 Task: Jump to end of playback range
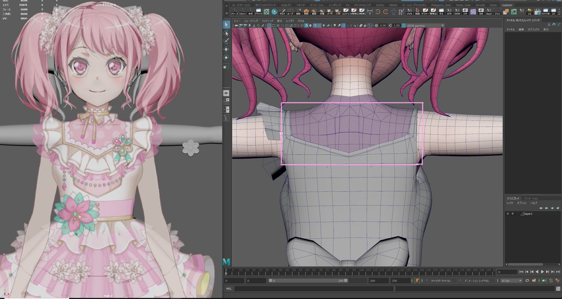558,271
